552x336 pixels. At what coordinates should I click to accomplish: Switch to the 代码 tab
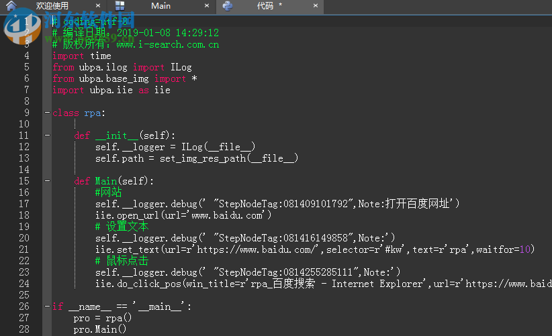point(265,6)
